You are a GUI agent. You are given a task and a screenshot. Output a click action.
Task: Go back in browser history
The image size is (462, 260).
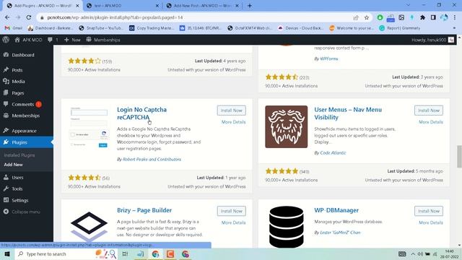(x=7, y=17)
